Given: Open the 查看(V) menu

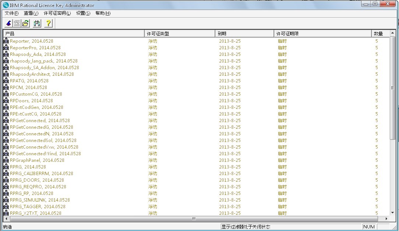Looking at the screenshot, I should point(31,13).
